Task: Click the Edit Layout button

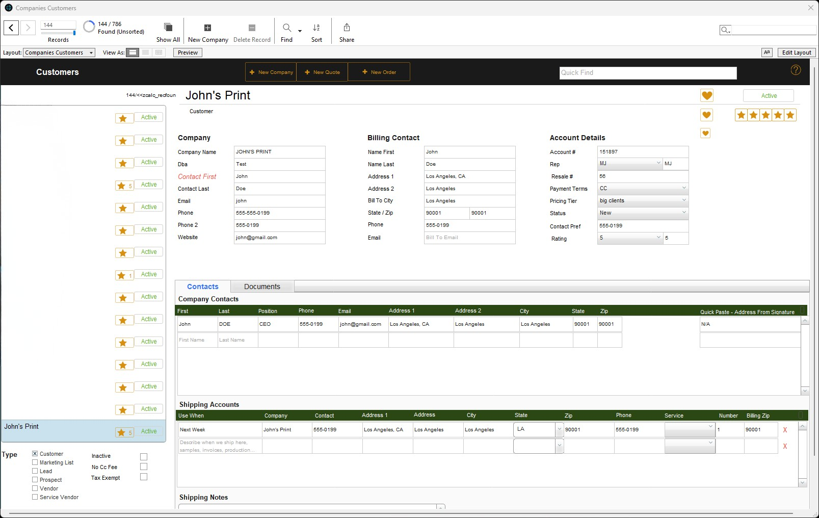Action: pos(797,53)
